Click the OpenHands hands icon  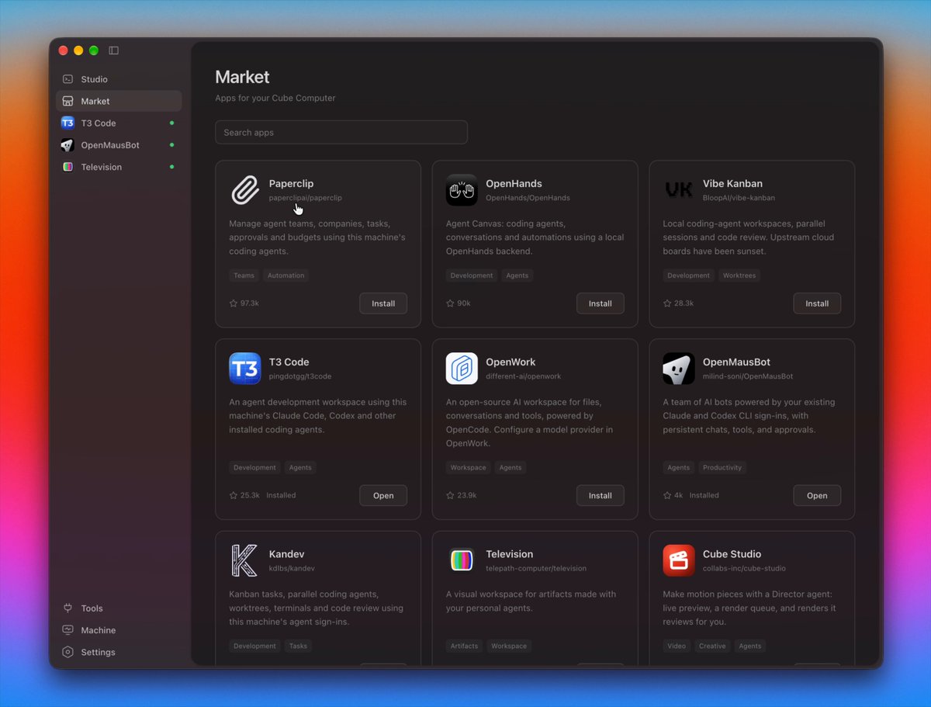[x=462, y=190]
